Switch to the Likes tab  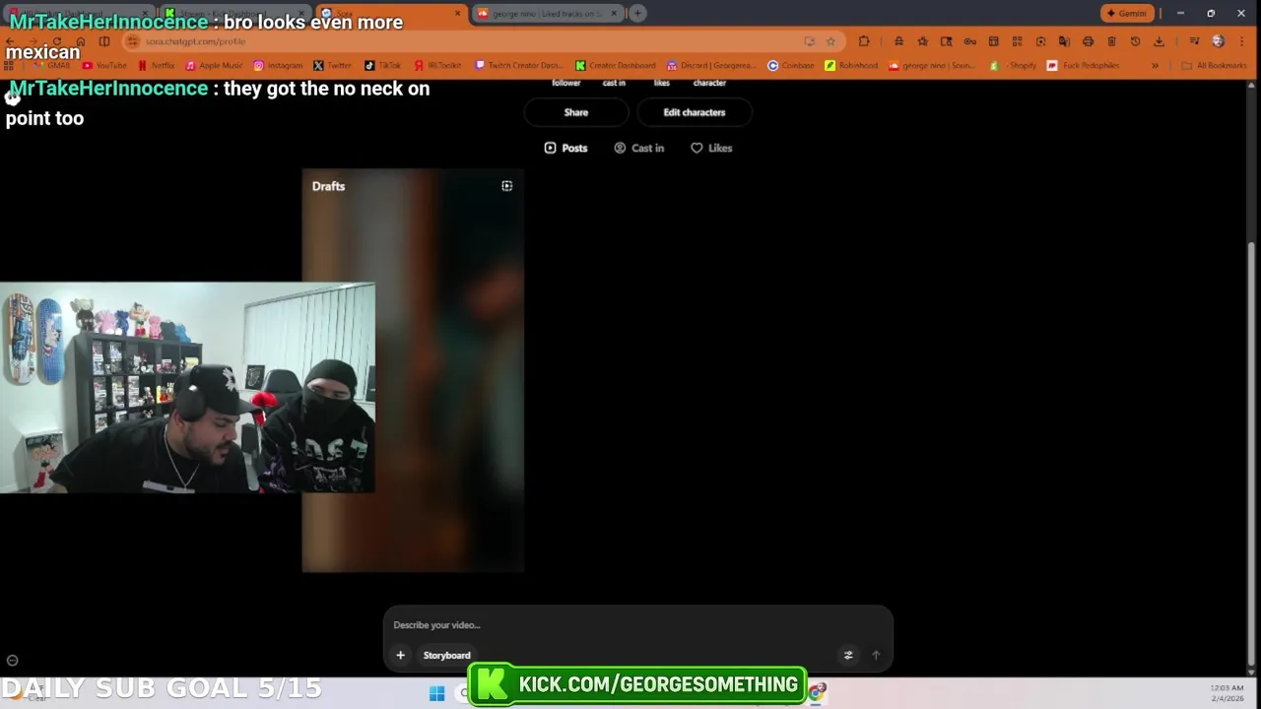[x=711, y=148]
